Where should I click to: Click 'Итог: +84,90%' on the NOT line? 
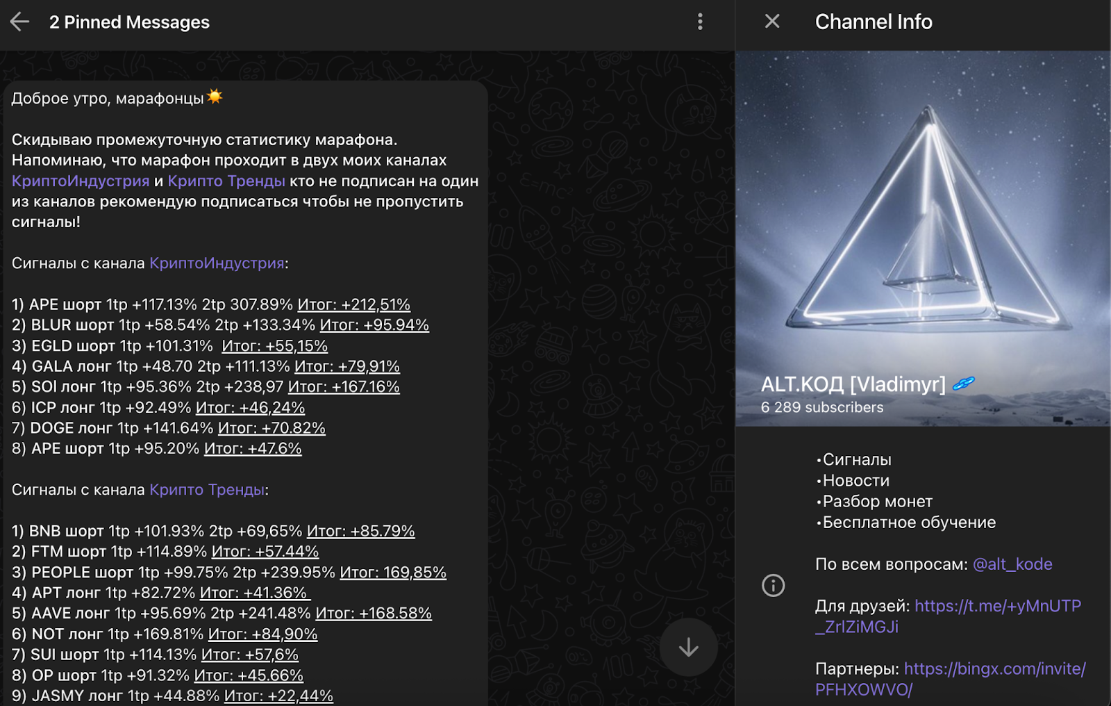point(263,634)
